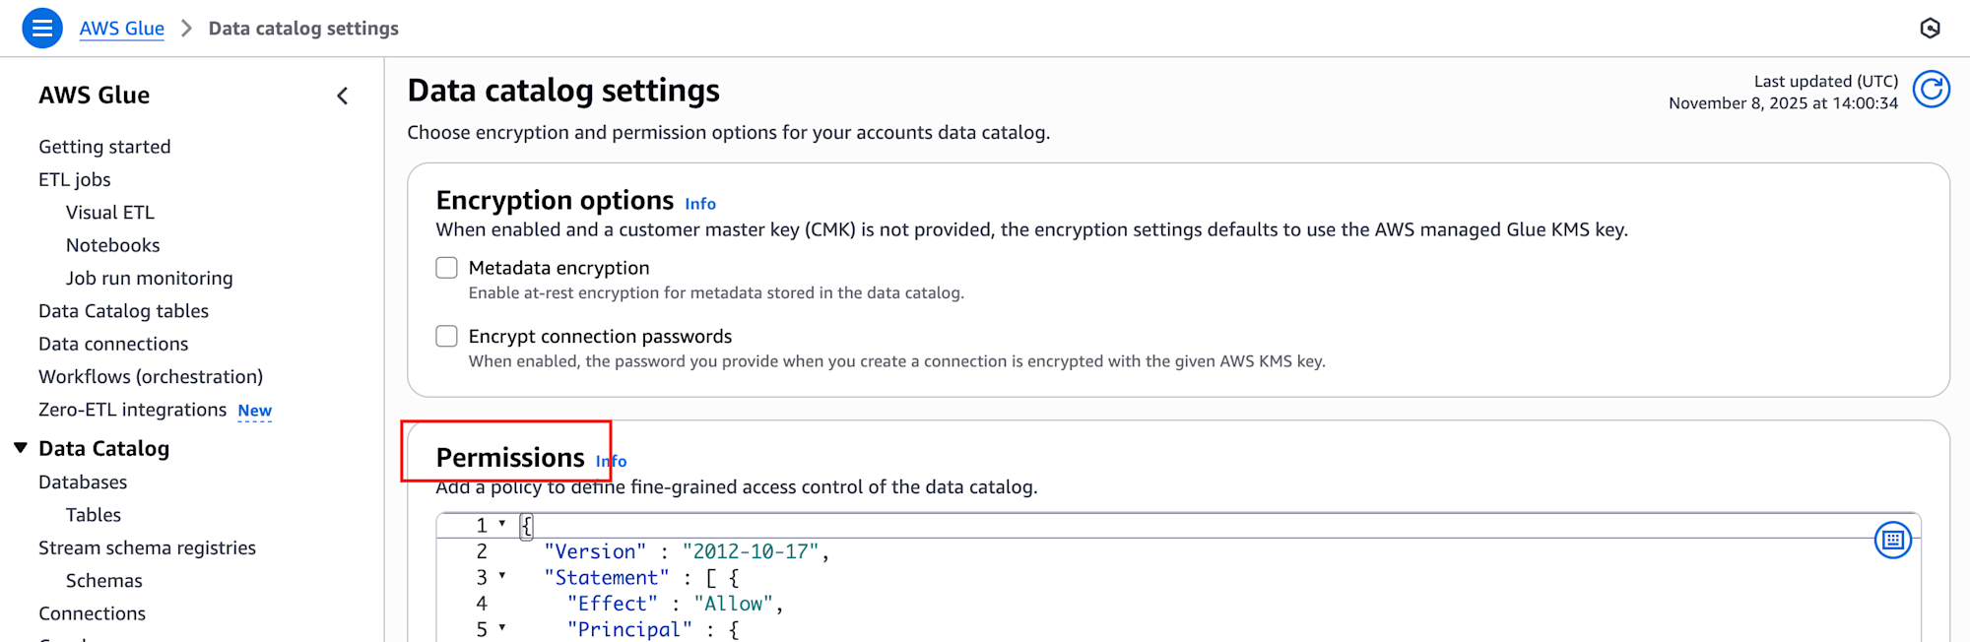This screenshot has width=1970, height=642.
Task: Enable the Metadata encryption checkbox
Action: tap(447, 268)
